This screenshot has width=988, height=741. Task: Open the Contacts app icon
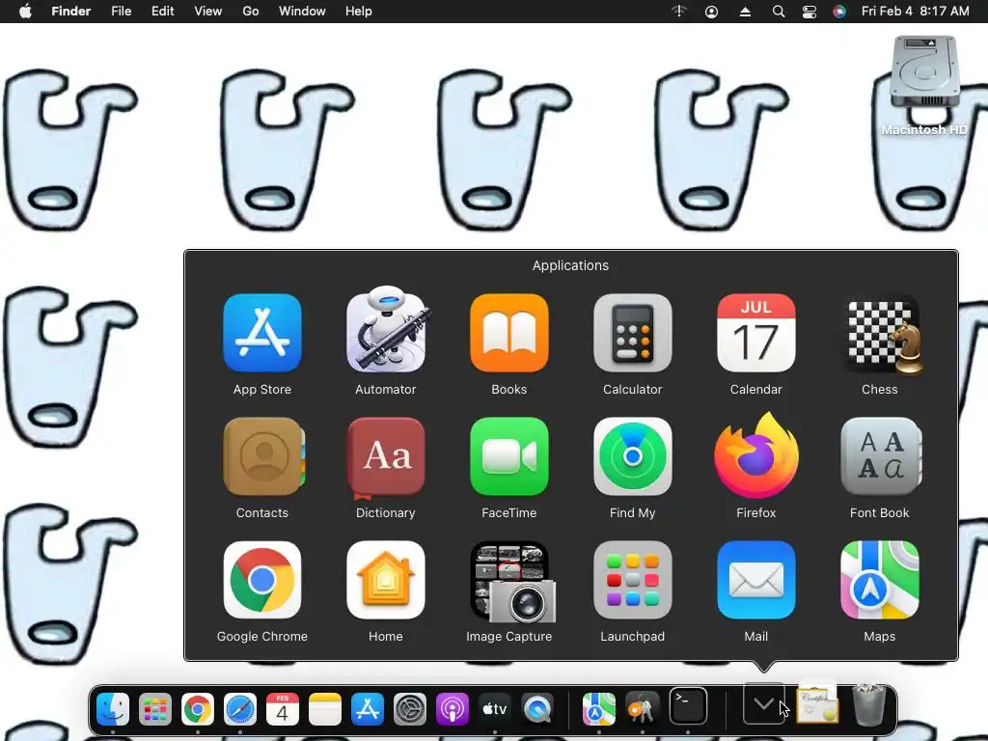pyautogui.click(x=262, y=456)
